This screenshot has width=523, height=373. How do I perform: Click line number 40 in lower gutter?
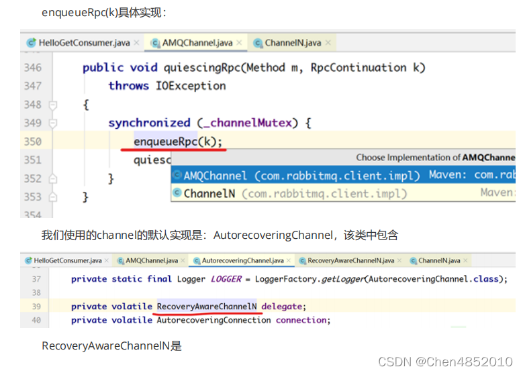(36, 320)
